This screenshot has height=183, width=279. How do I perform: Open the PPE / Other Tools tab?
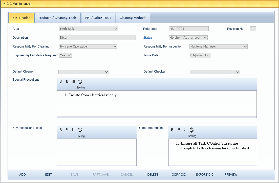tap(98, 18)
